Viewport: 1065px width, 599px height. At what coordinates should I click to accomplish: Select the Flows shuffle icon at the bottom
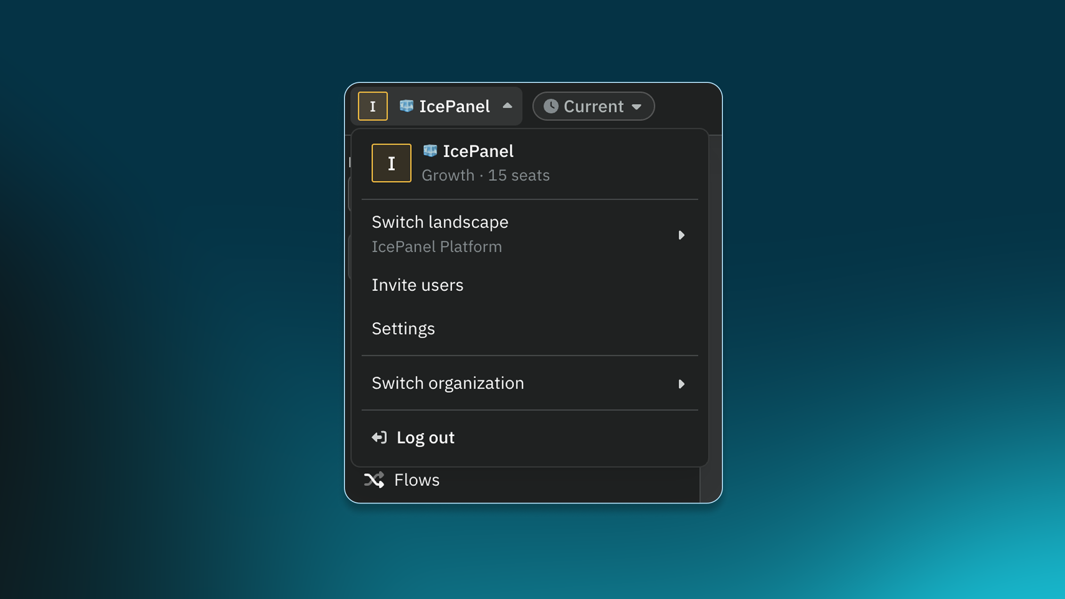tap(374, 480)
